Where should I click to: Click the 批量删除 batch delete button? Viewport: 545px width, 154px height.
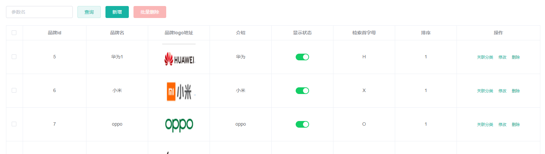pos(150,12)
